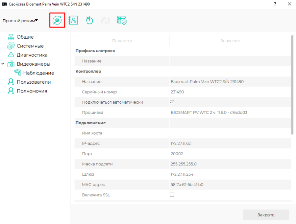
Task: Click the IP address value 172.27.11.62
Action: (x=181, y=143)
